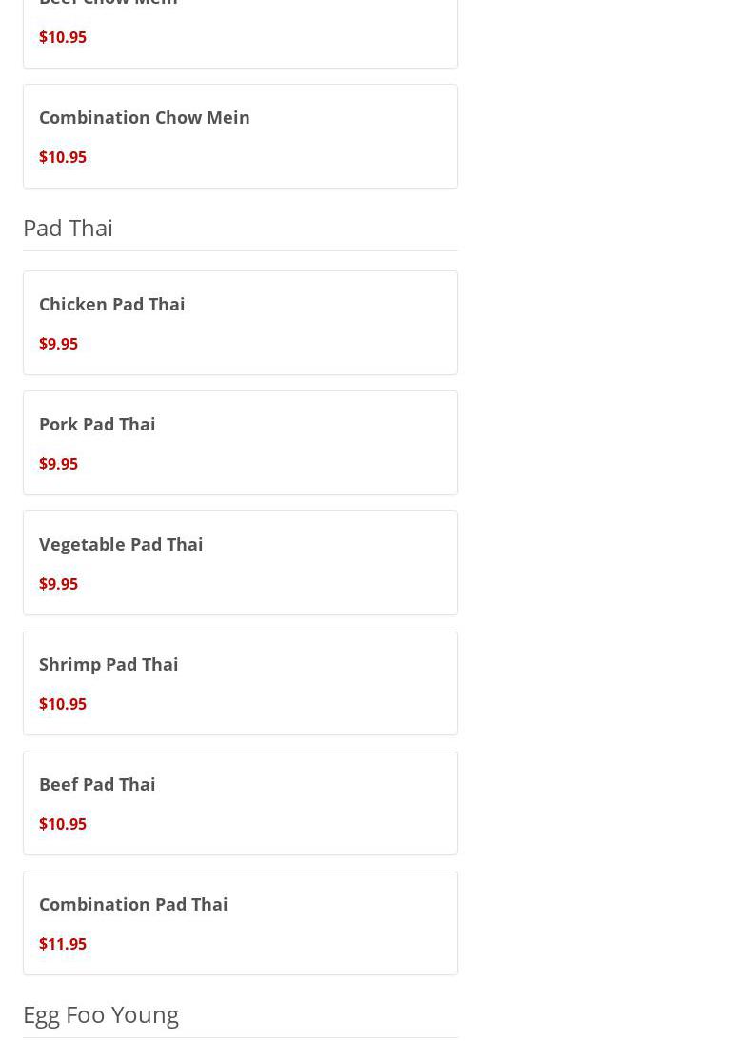This screenshot has width=733, height=1041.
Task: Pick the Combination Pad Thai dish title
Action: click(133, 904)
